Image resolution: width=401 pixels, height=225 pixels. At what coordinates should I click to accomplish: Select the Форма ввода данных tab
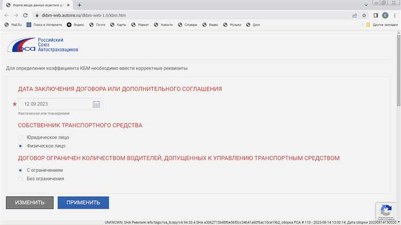(38, 5)
